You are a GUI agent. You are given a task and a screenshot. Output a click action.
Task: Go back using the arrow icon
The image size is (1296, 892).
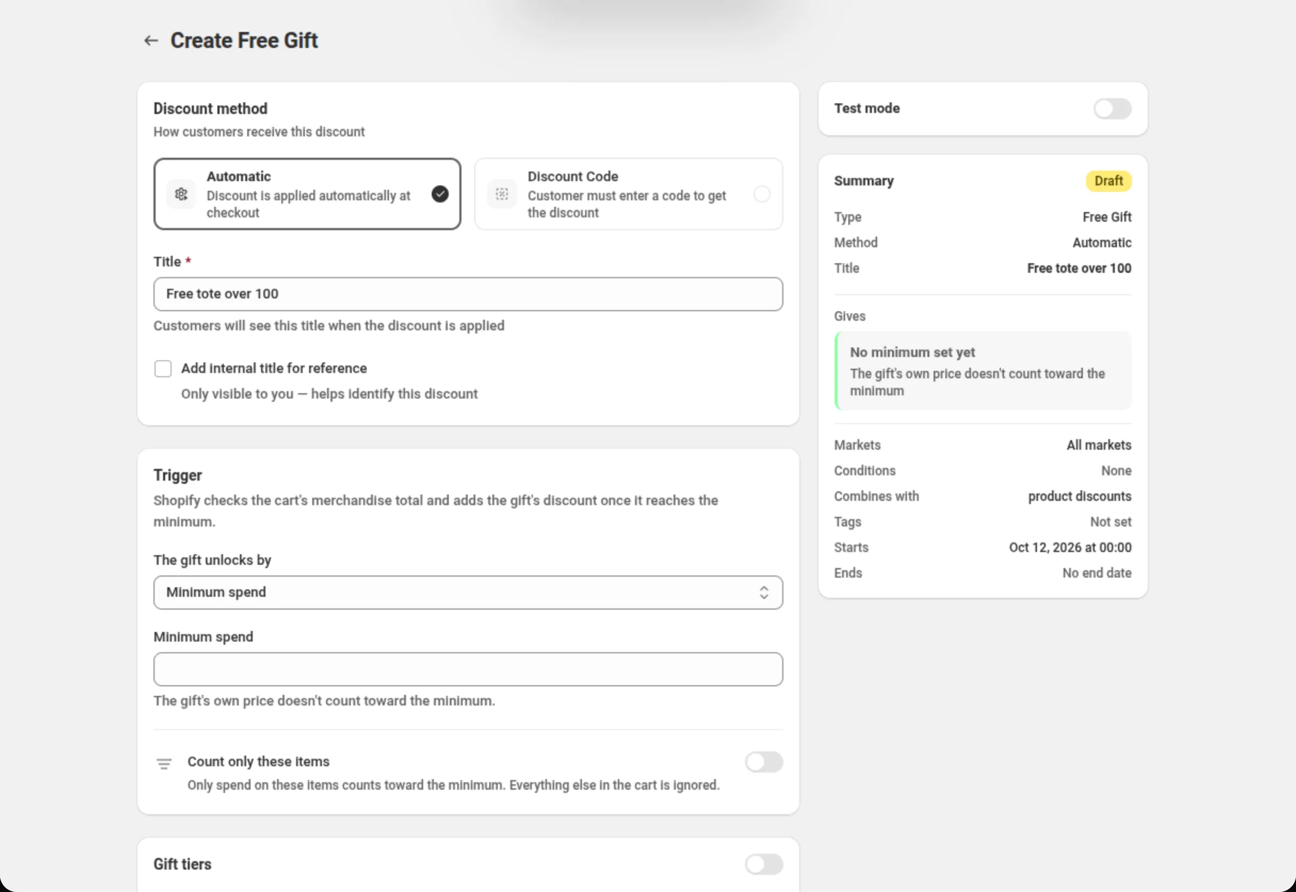coord(151,40)
